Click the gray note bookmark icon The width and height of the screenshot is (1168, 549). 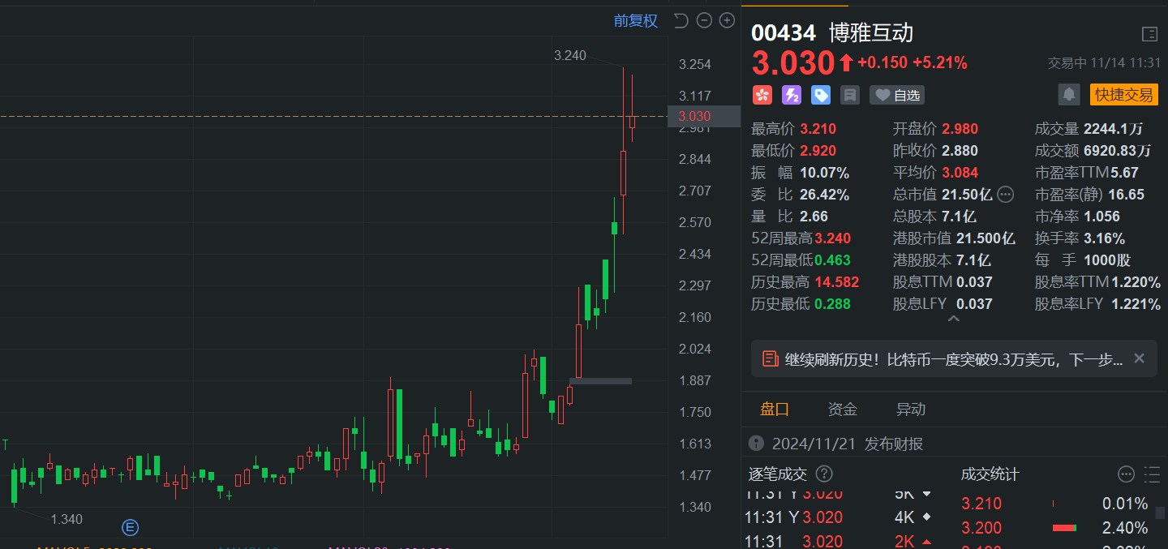[850, 95]
